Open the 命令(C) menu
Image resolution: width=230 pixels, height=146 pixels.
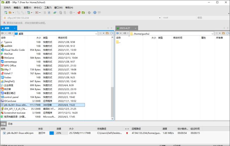tap(38, 7)
